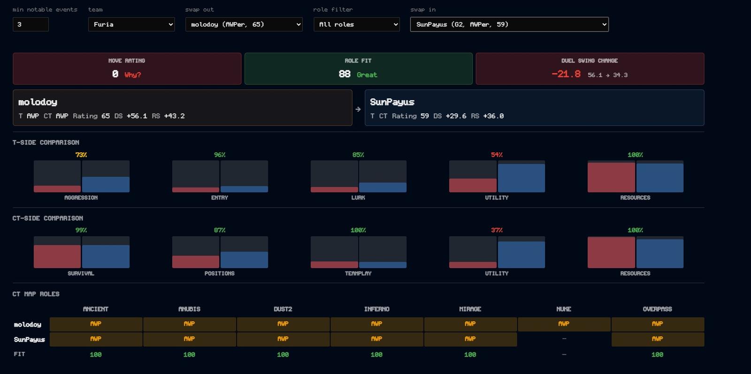Click the CT-side Survival red bar
The height and width of the screenshot is (374, 751).
point(57,256)
